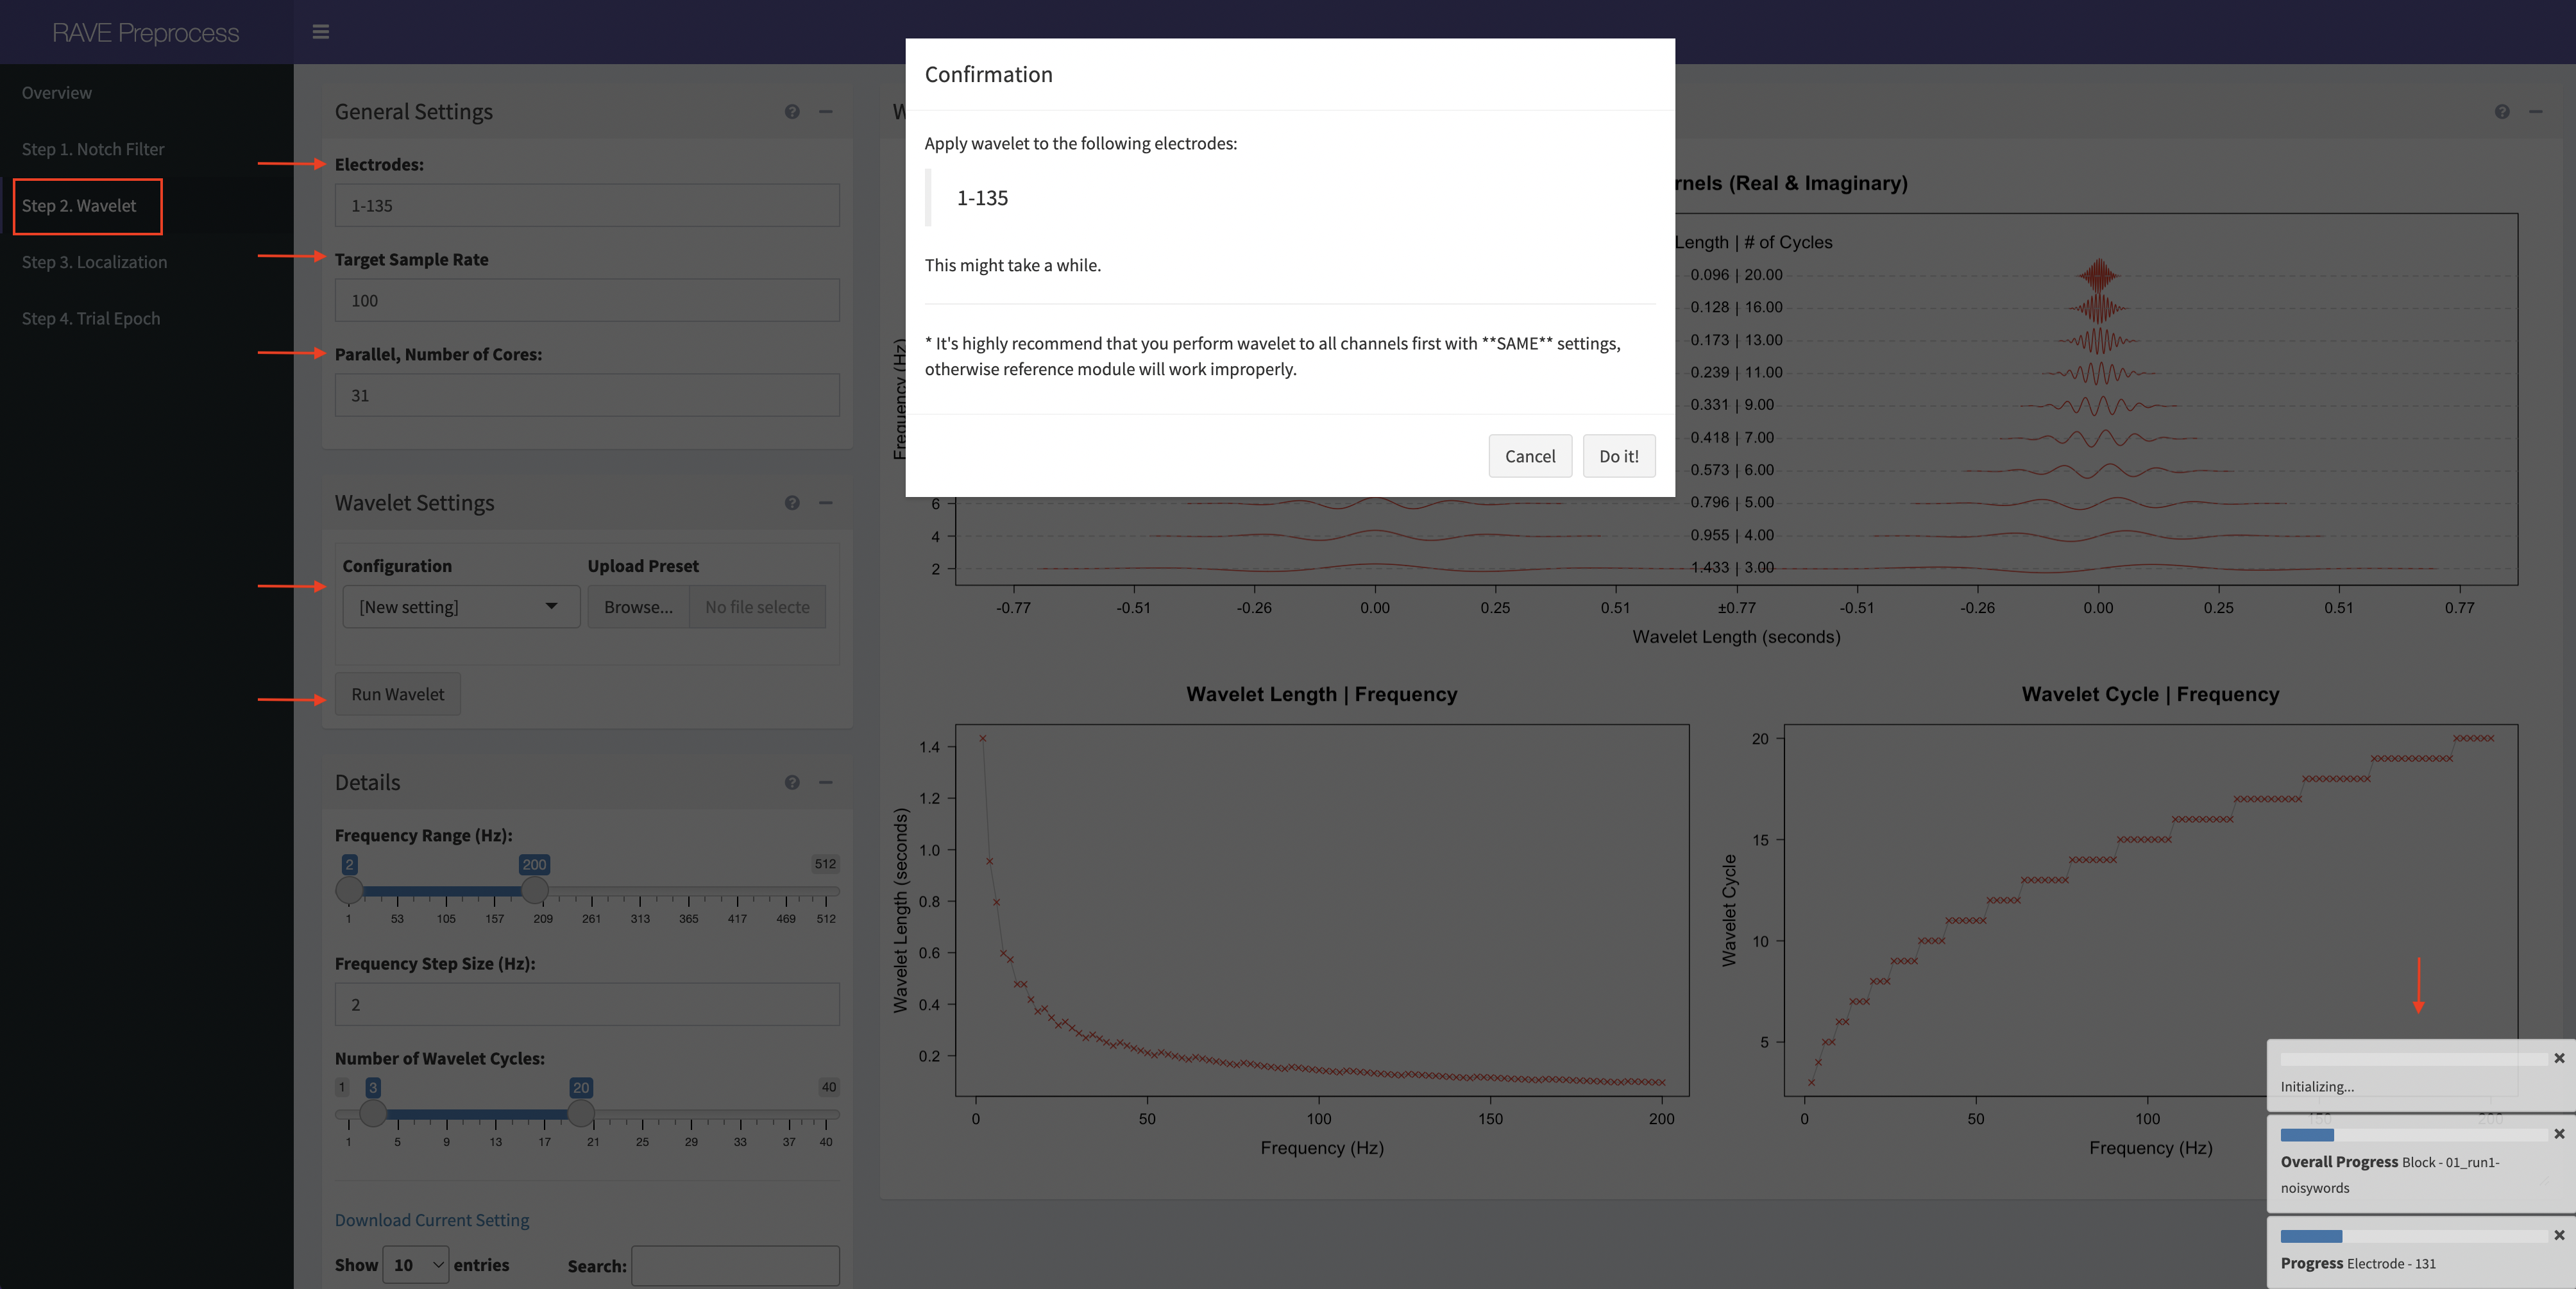Screen dimensions: 2576x1289
Task: Click the Frequency Range upper slider handle
Action: click(535, 889)
